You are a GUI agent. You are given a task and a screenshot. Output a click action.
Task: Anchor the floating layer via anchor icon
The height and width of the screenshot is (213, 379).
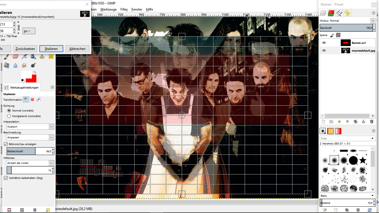[x=363, y=121]
